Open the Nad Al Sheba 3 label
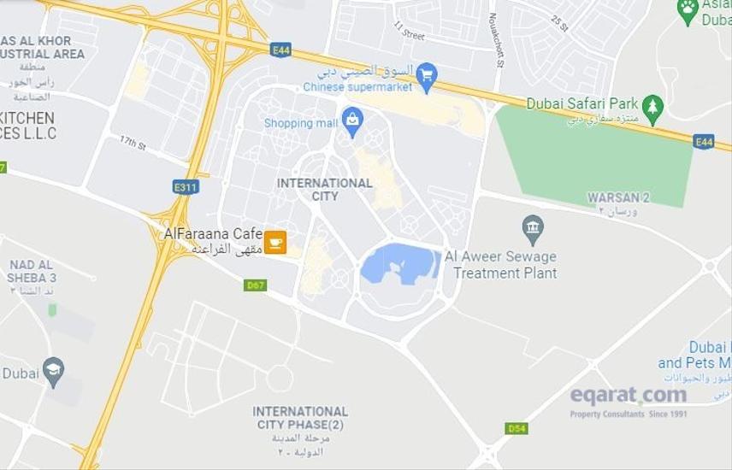Image resolution: width=732 pixels, height=470 pixels. (x=32, y=272)
